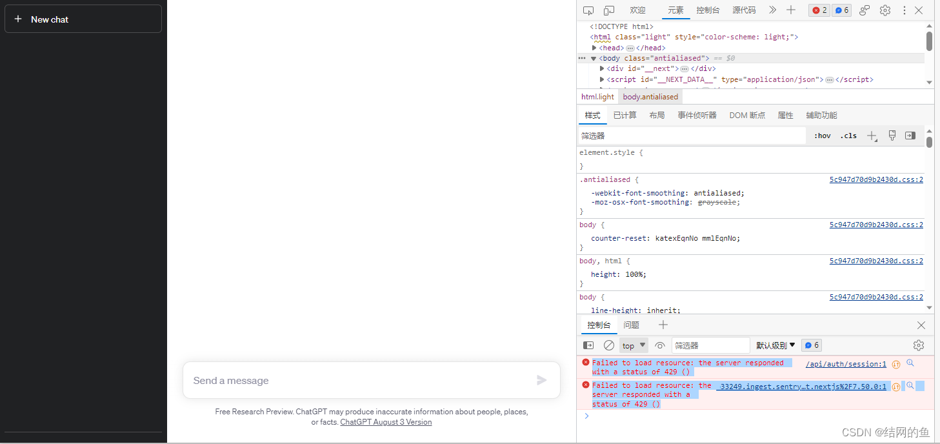Click the error icon of the first console message
The width and height of the screenshot is (940, 444).
(x=586, y=362)
